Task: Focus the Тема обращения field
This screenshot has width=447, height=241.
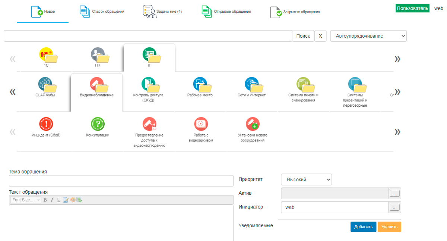Action: coord(121,181)
